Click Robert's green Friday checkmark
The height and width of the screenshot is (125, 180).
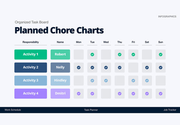pos(133,55)
